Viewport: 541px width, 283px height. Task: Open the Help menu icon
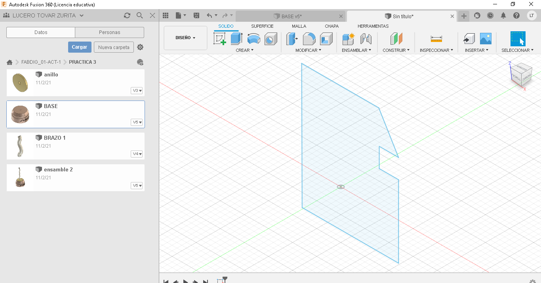click(x=516, y=15)
